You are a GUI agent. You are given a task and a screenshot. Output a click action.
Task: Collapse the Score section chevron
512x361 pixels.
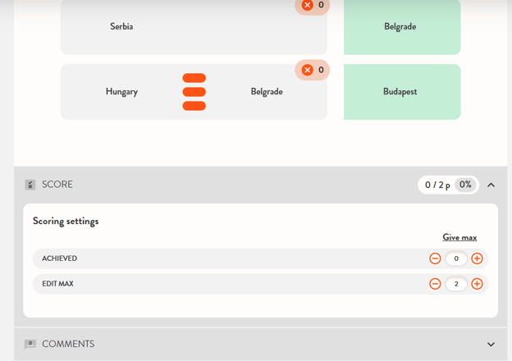[x=491, y=185]
